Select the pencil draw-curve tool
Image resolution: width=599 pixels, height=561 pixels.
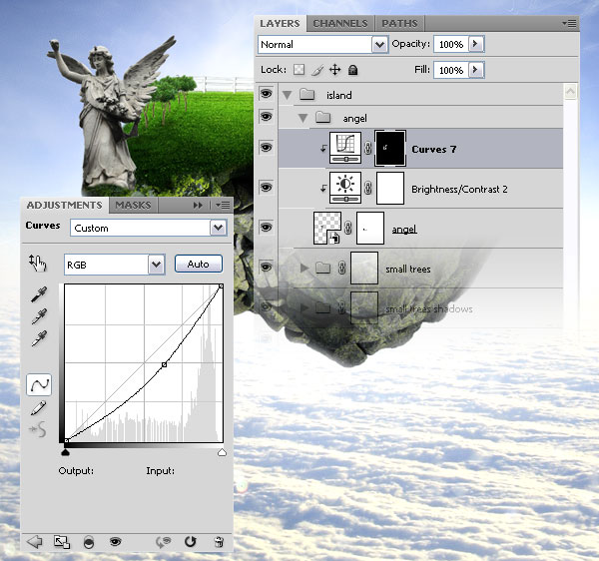point(38,408)
